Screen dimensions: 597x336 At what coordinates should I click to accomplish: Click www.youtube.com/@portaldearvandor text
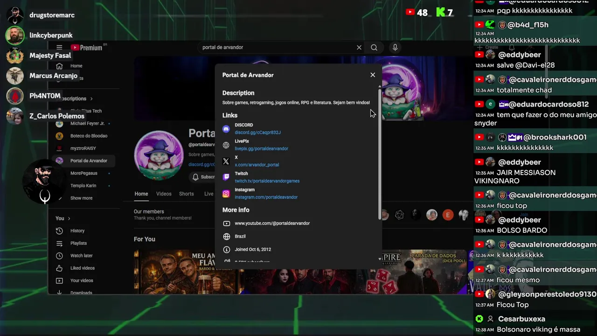(x=272, y=224)
